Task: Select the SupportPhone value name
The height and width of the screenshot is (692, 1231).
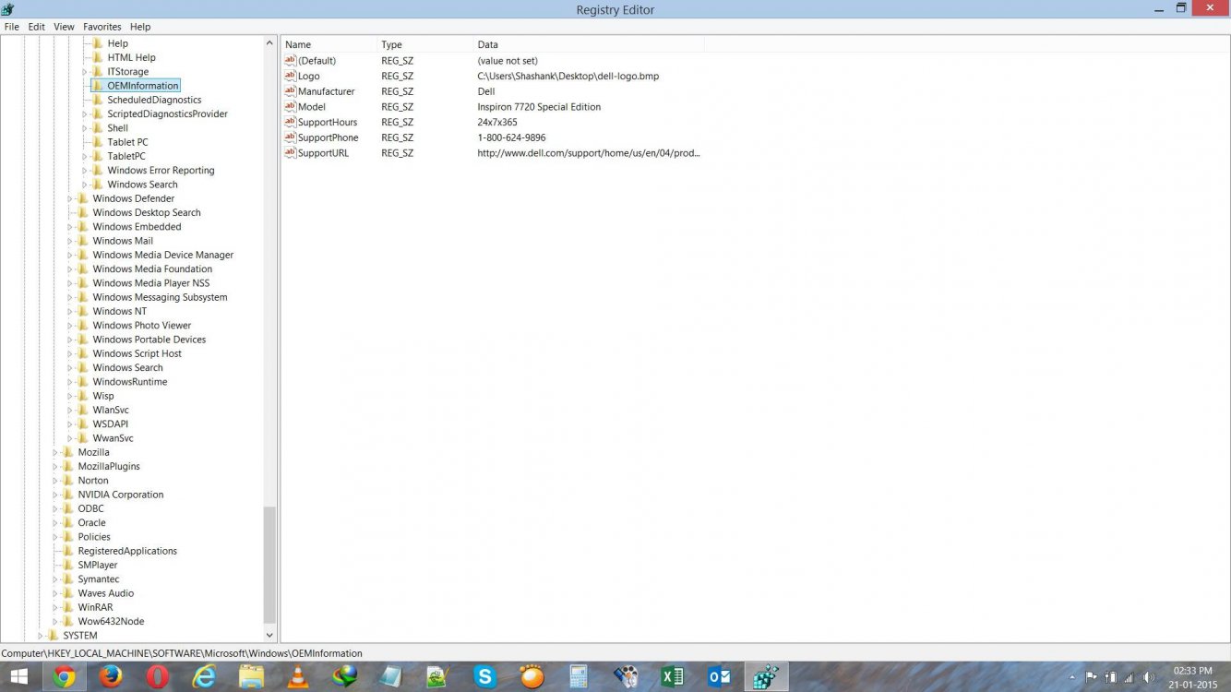Action: pos(328,137)
